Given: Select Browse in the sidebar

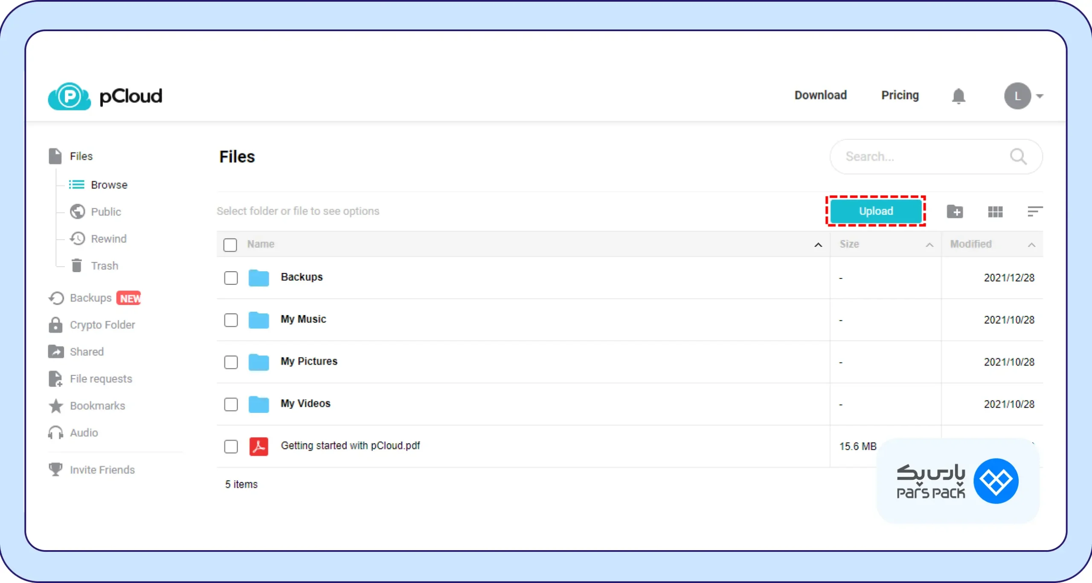Looking at the screenshot, I should 109,185.
